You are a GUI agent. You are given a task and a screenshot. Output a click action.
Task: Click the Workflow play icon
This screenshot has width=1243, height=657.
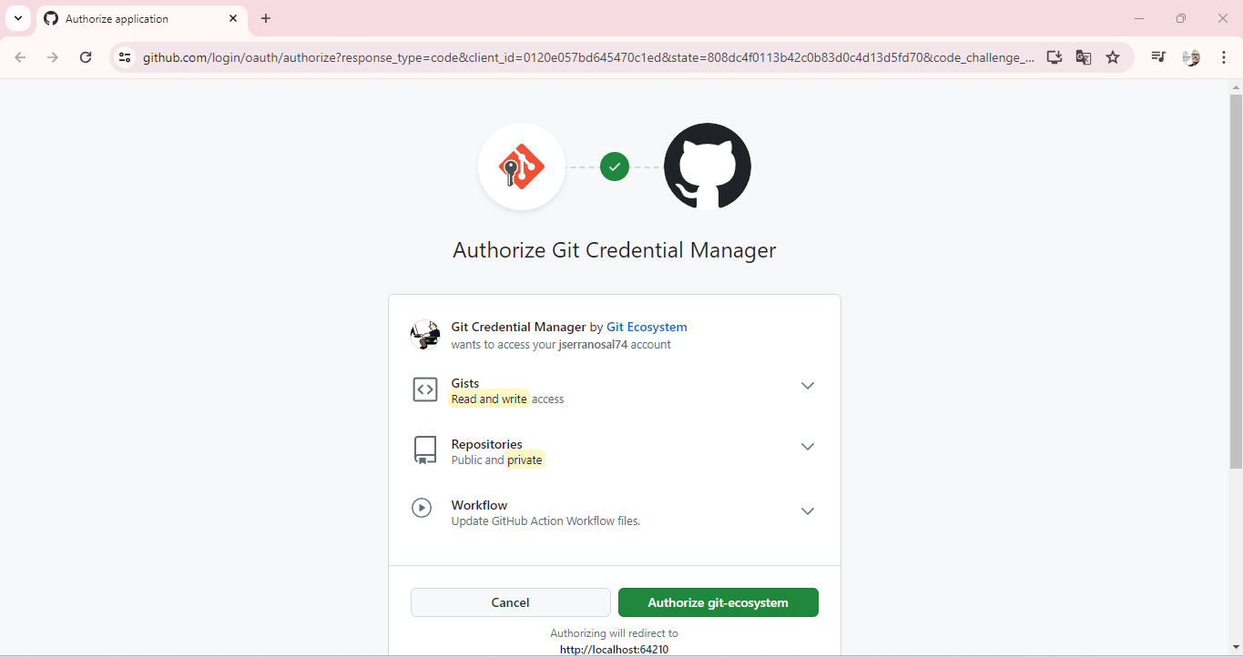tap(422, 508)
